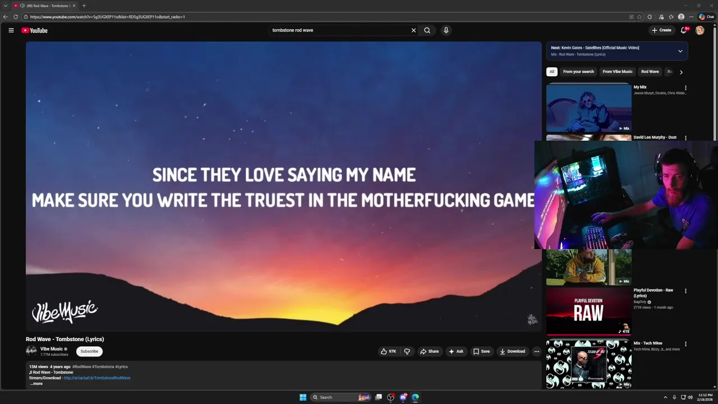The height and width of the screenshot is (404, 718).
Task: View site information lock icon
Action: (x=25, y=17)
